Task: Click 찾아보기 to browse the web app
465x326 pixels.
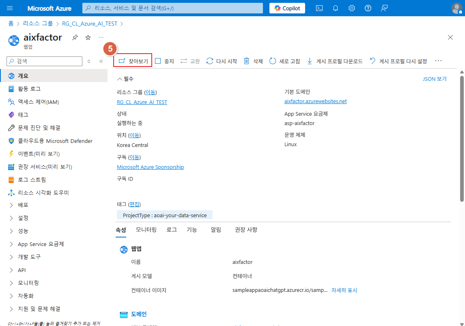Action: coord(133,61)
